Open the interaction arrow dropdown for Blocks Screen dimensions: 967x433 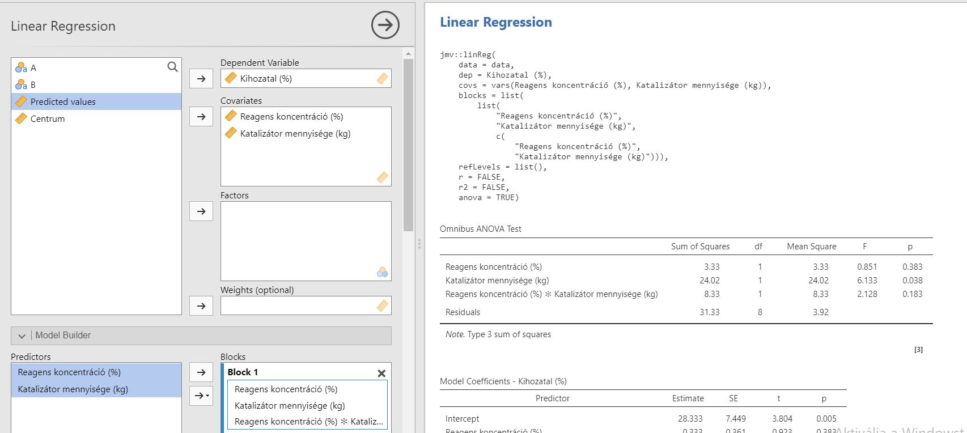pyautogui.click(x=201, y=396)
